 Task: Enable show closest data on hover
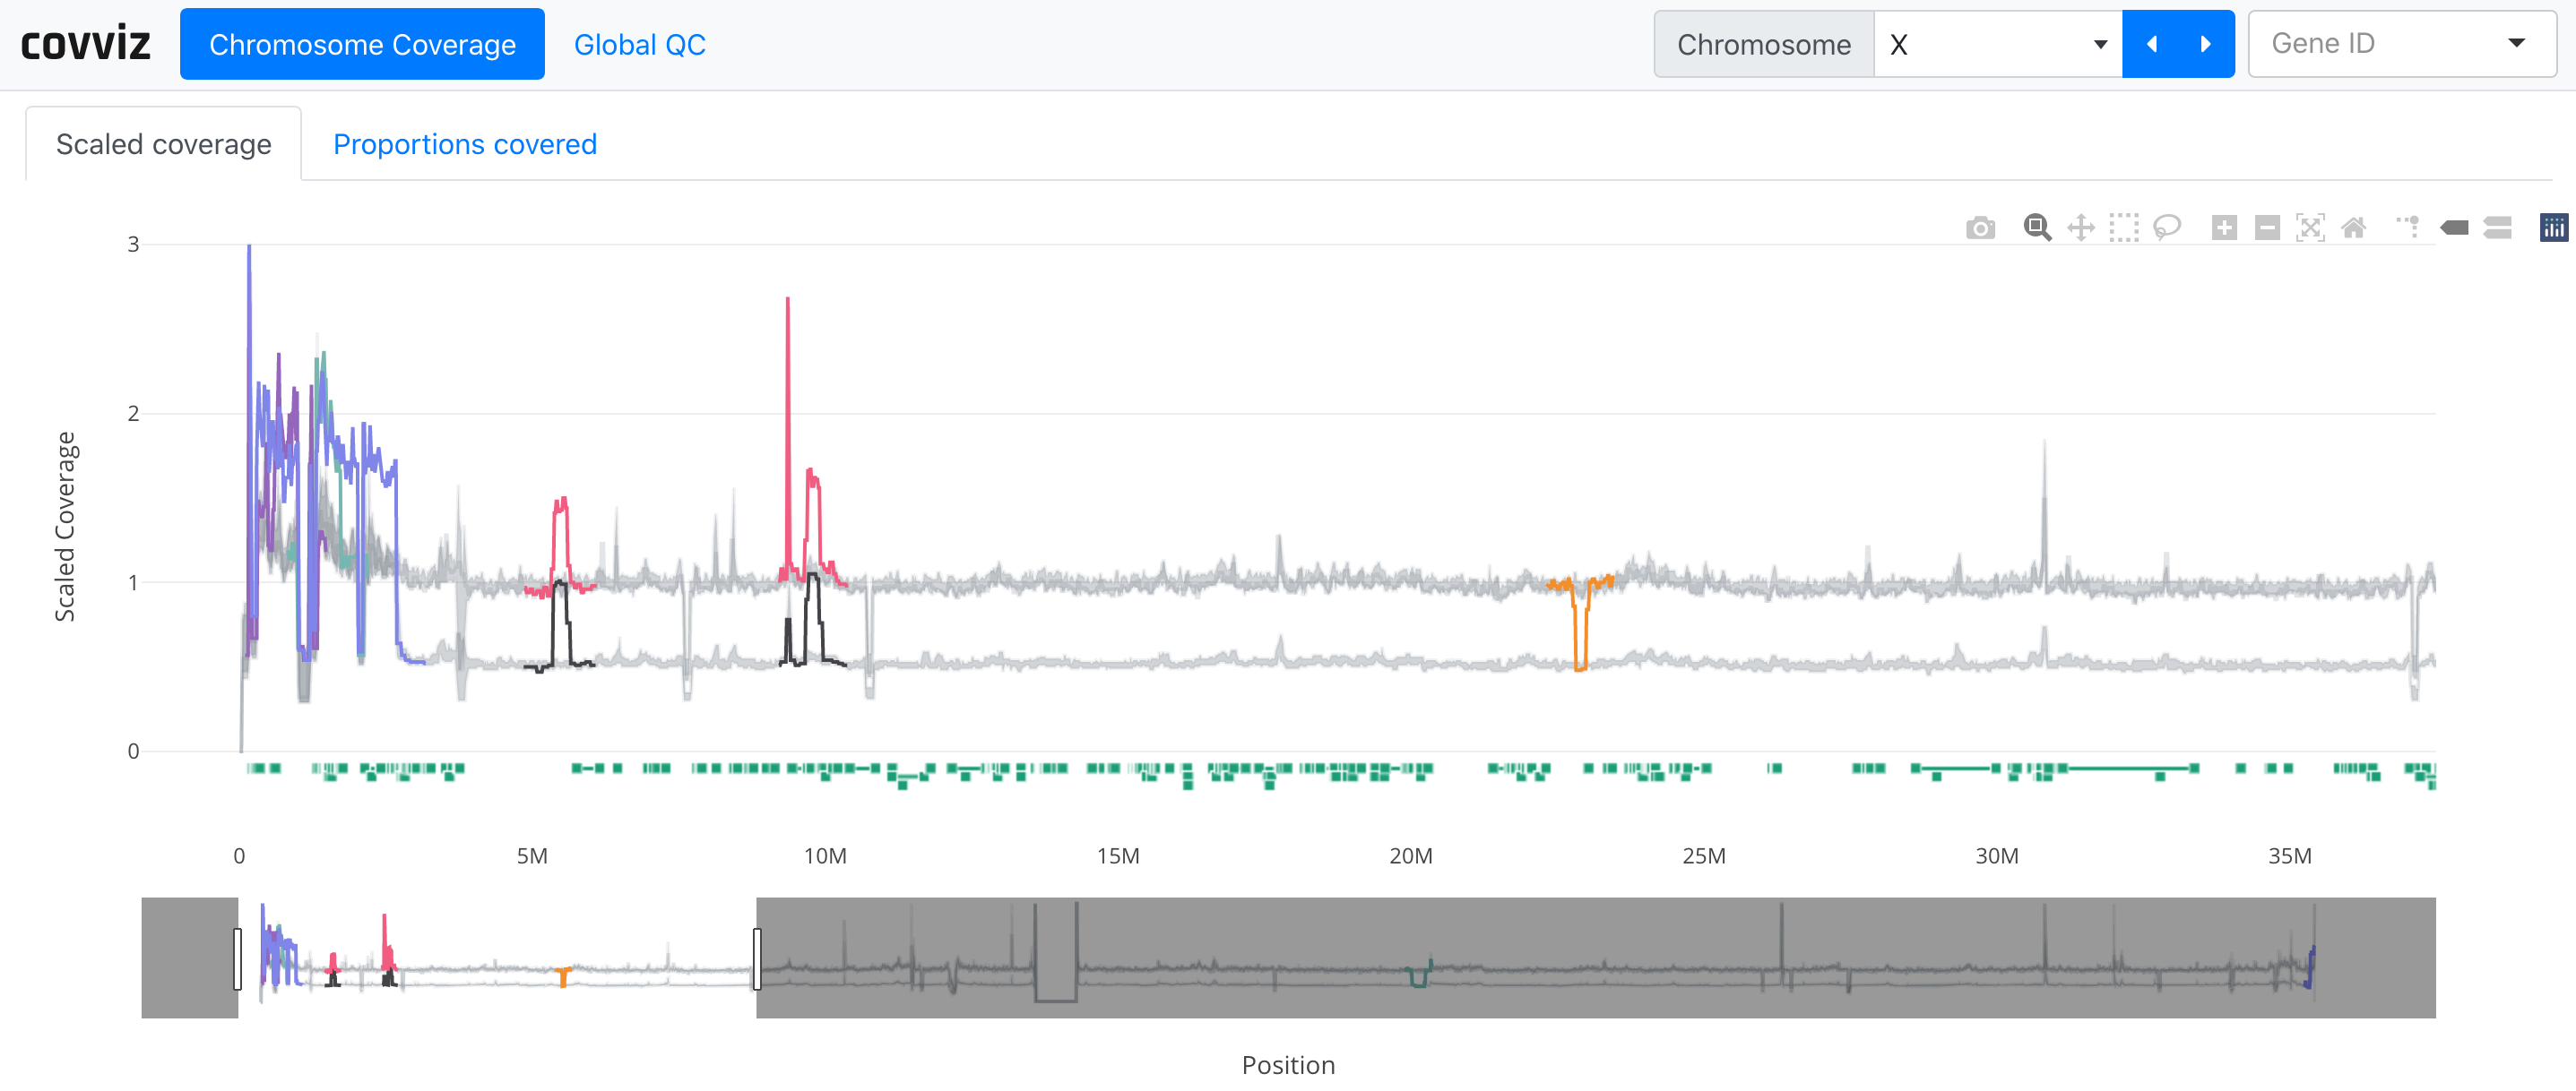(x=2454, y=228)
